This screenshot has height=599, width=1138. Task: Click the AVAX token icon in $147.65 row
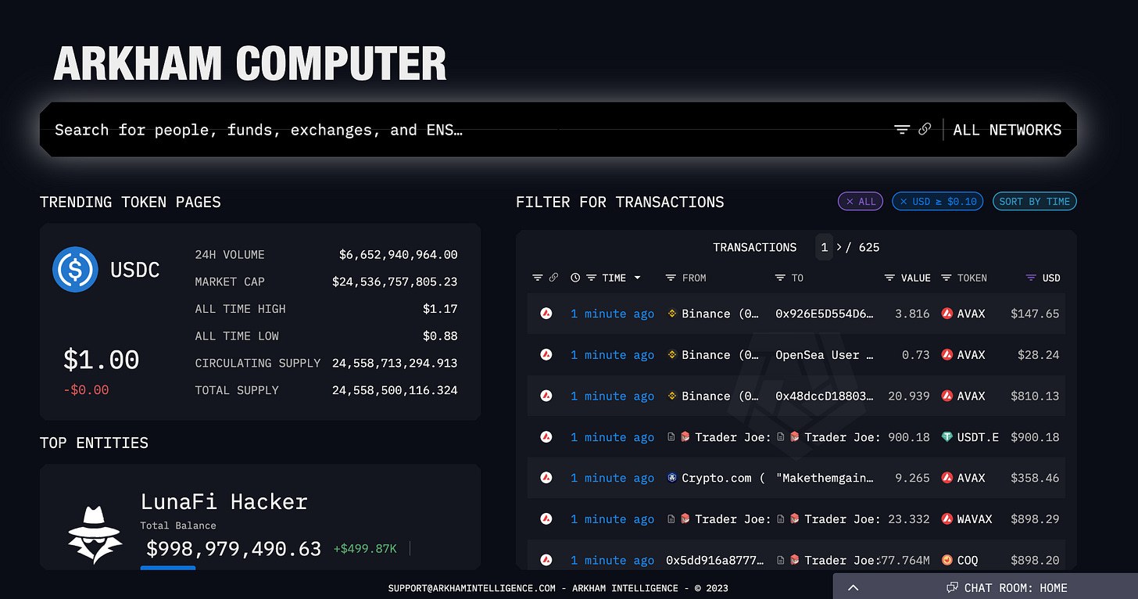947,314
